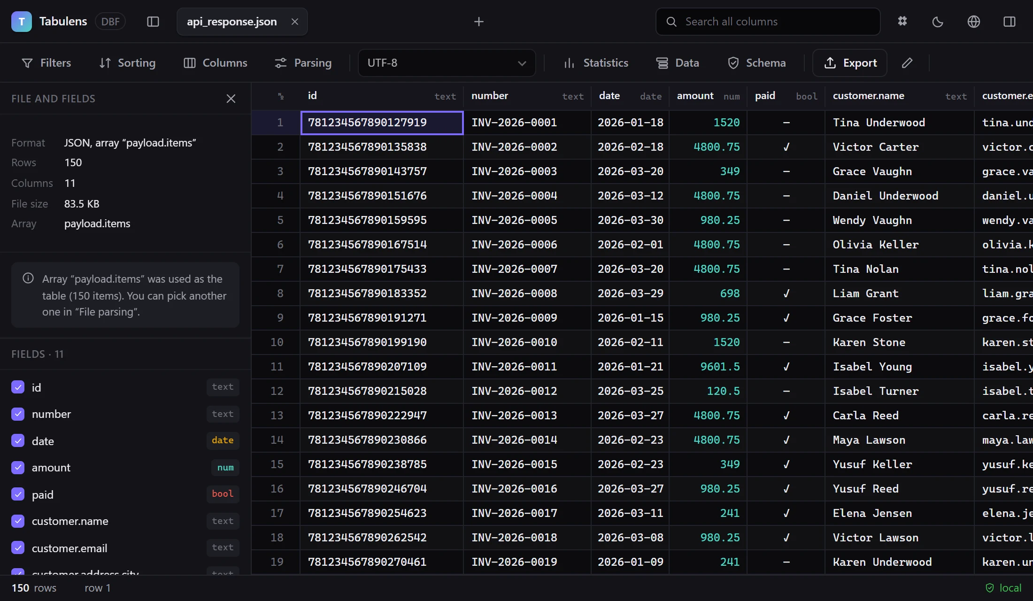Uncheck the number field checkbox
Screen dimensions: 1033x601
pos(18,414)
